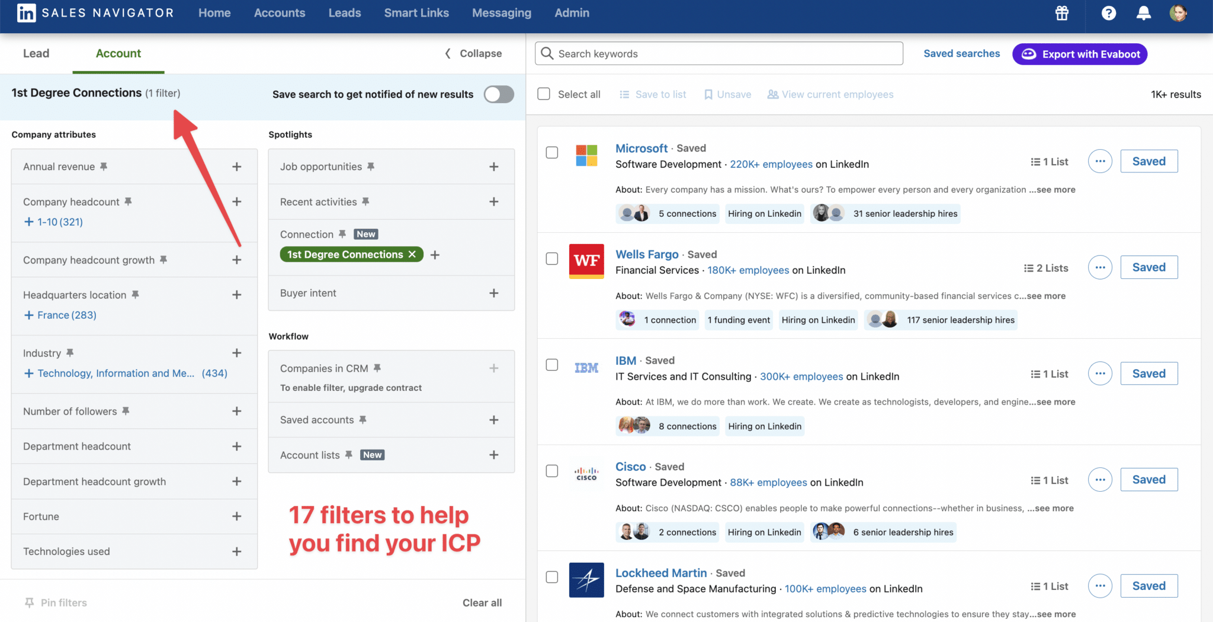Open Leads in the top menu

click(345, 12)
